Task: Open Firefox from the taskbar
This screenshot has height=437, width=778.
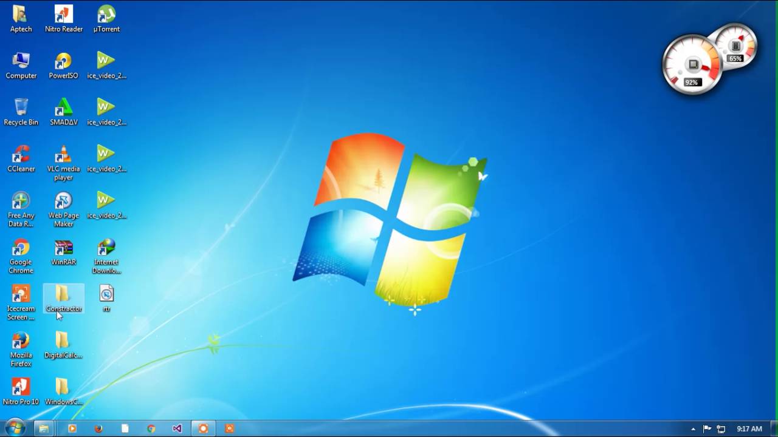Action: tap(98, 429)
